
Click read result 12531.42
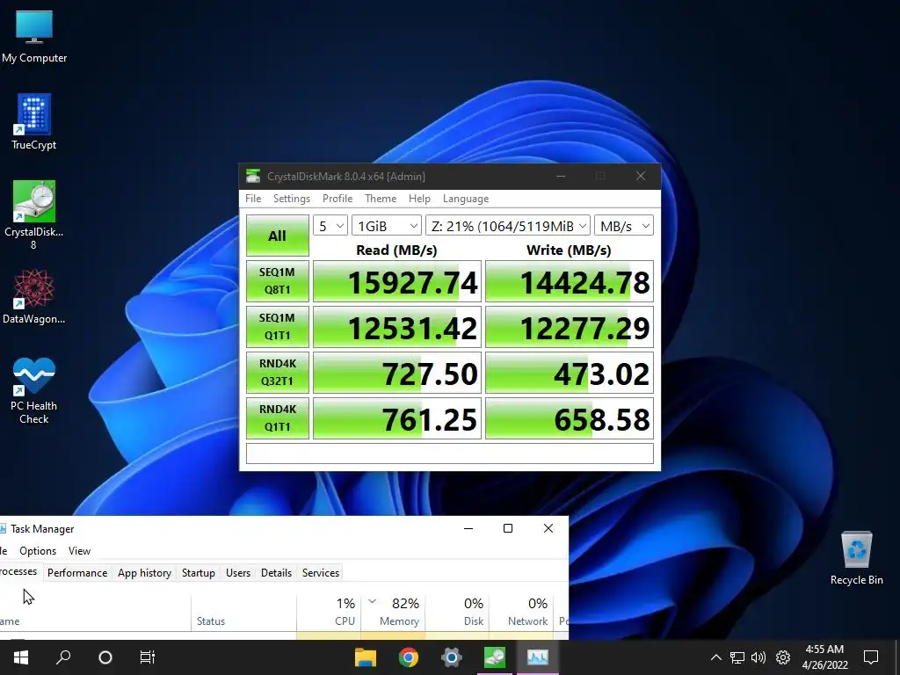coord(397,327)
